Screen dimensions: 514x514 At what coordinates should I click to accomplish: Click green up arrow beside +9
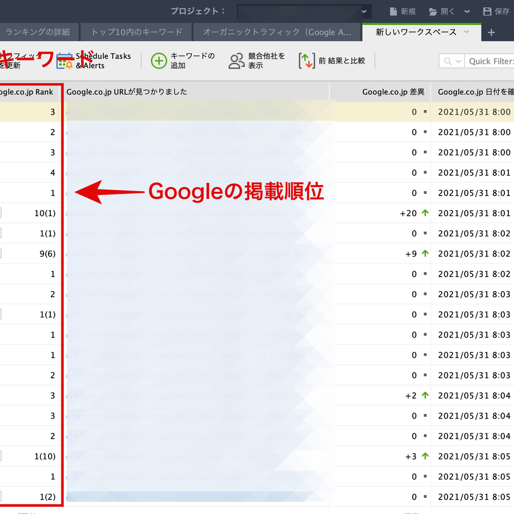coord(425,254)
